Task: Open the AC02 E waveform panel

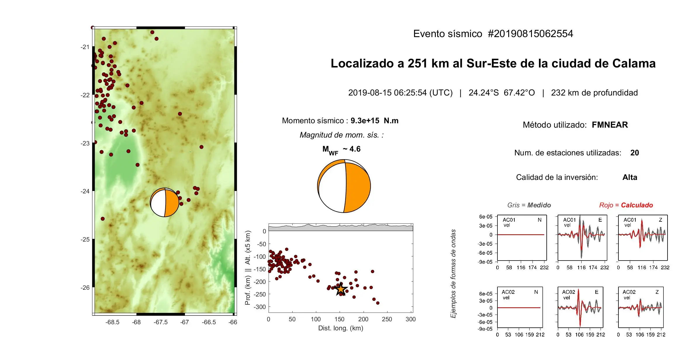Action: [580, 307]
